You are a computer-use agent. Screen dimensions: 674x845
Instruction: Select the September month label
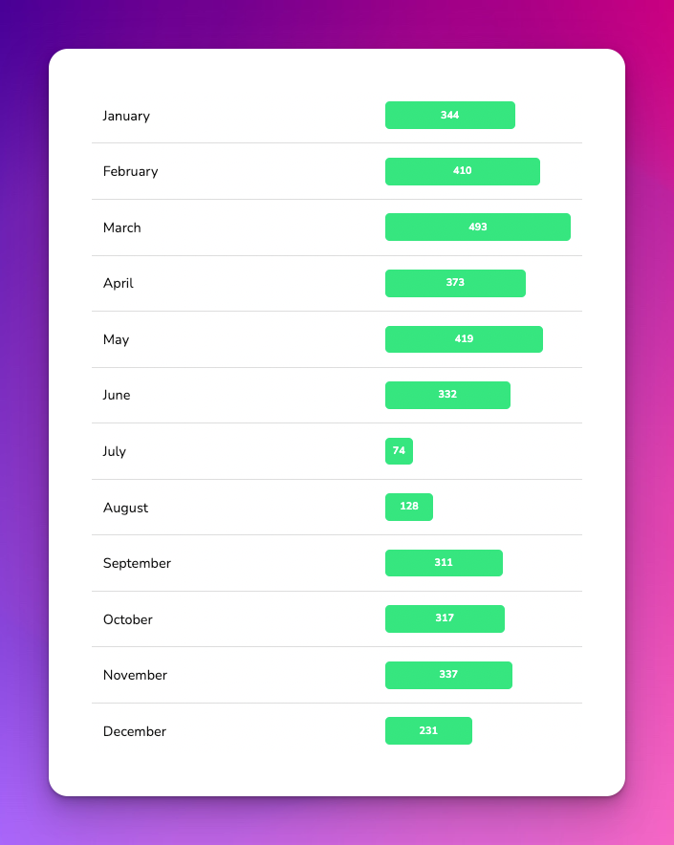click(x=137, y=564)
